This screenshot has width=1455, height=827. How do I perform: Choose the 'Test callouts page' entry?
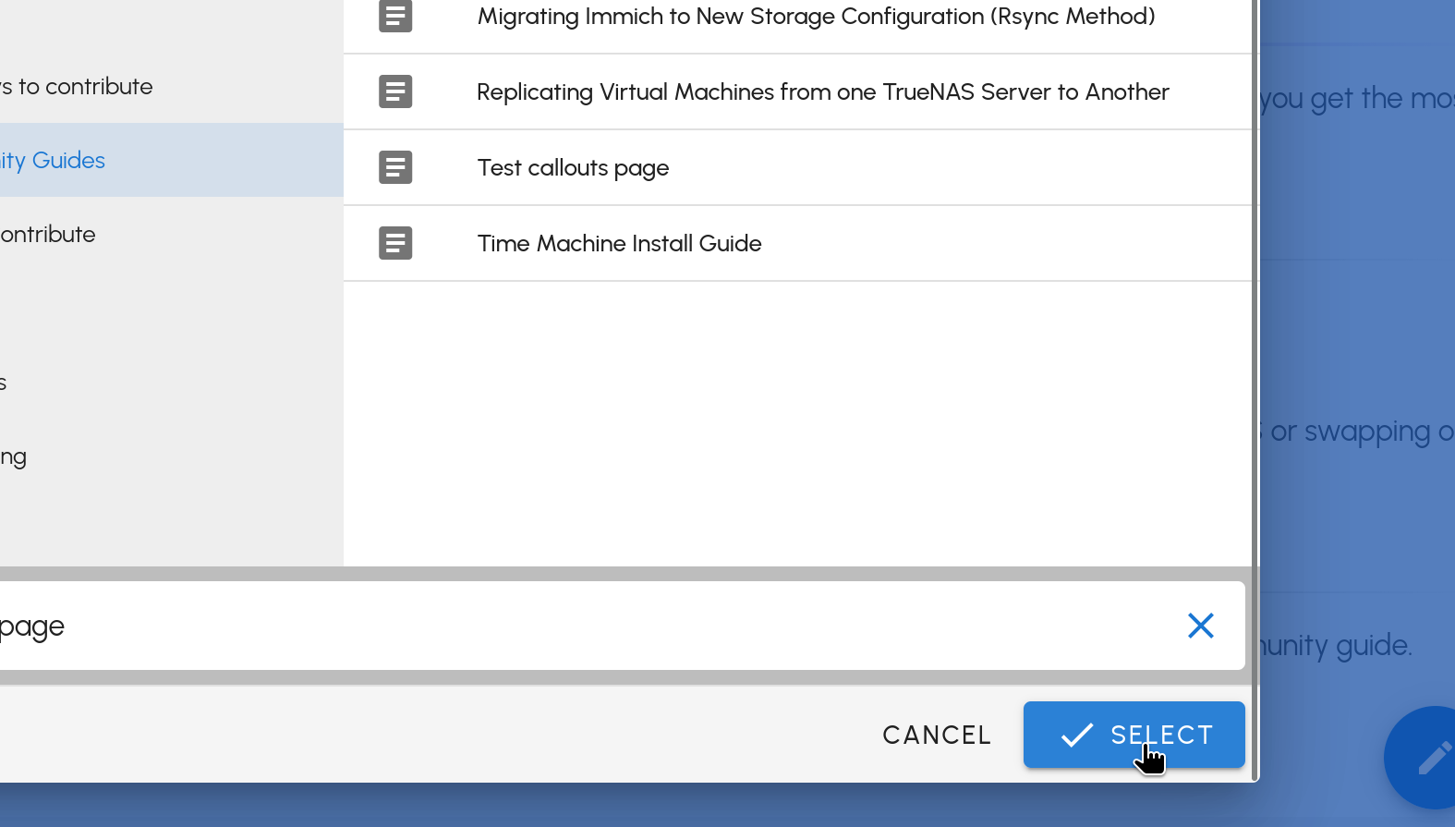pyautogui.click(x=796, y=167)
